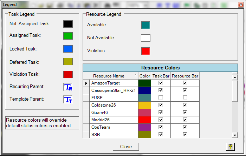Click the Template Parent TT icon
This screenshot has width=246, height=156.
(68, 100)
